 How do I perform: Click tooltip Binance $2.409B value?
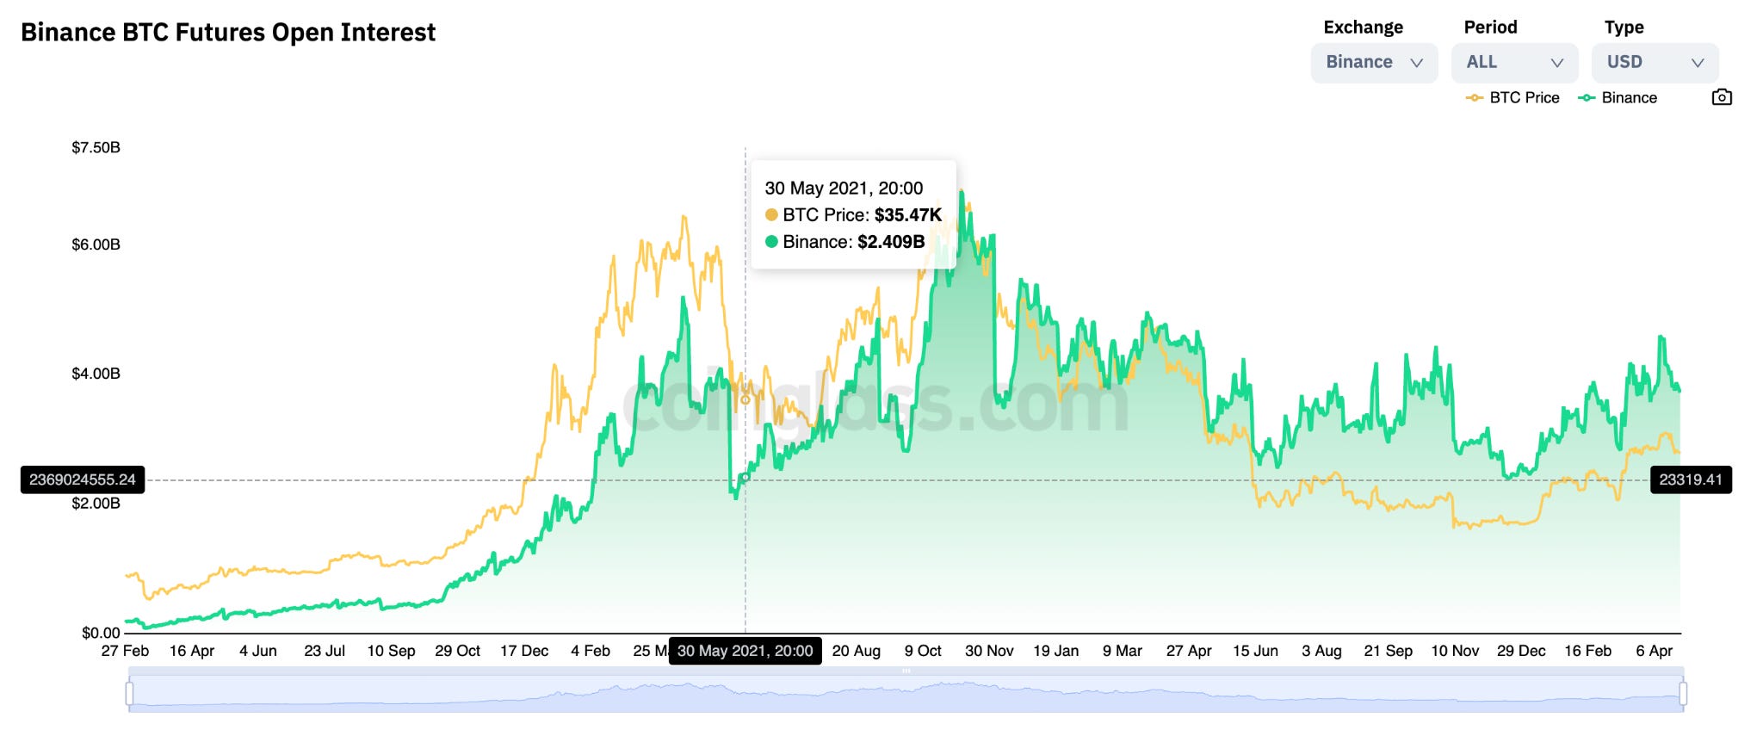pyautogui.click(x=891, y=243)
